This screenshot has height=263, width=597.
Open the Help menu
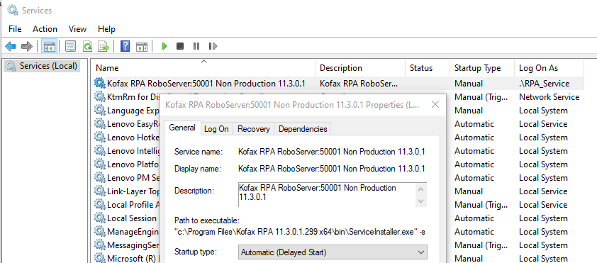point(106,29)
